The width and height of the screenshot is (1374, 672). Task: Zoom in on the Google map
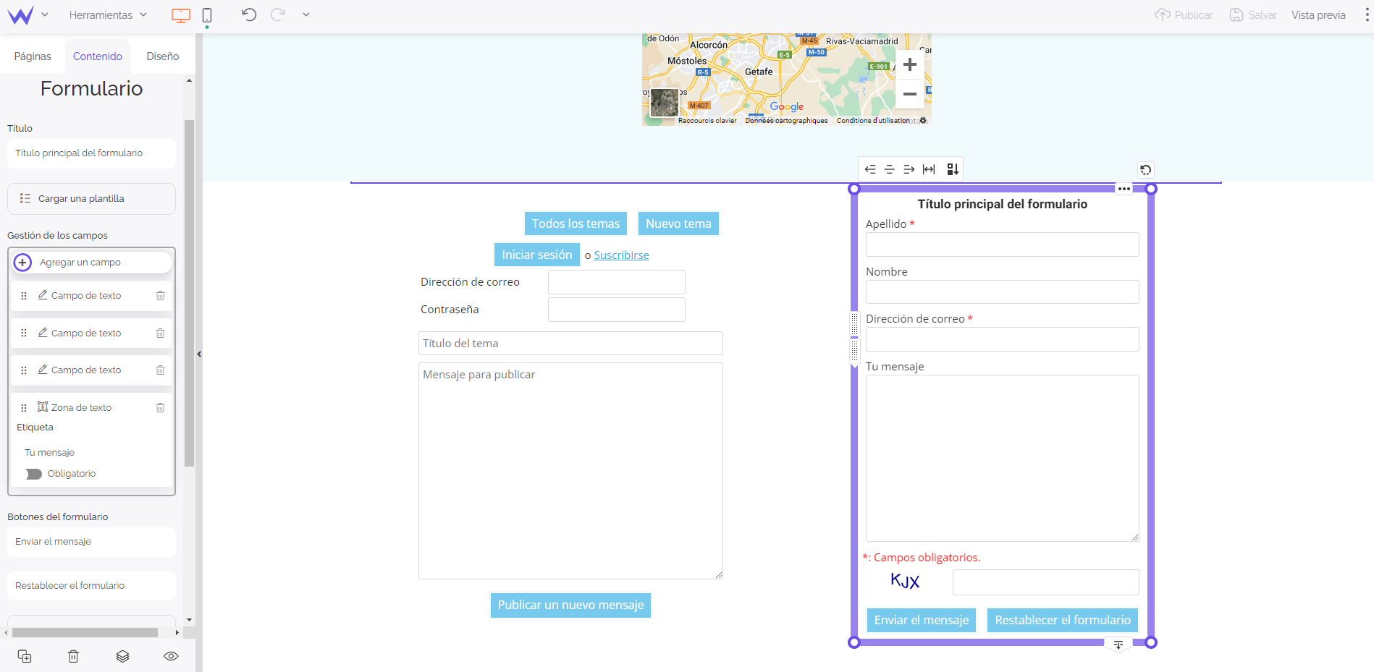pos(910,65)
